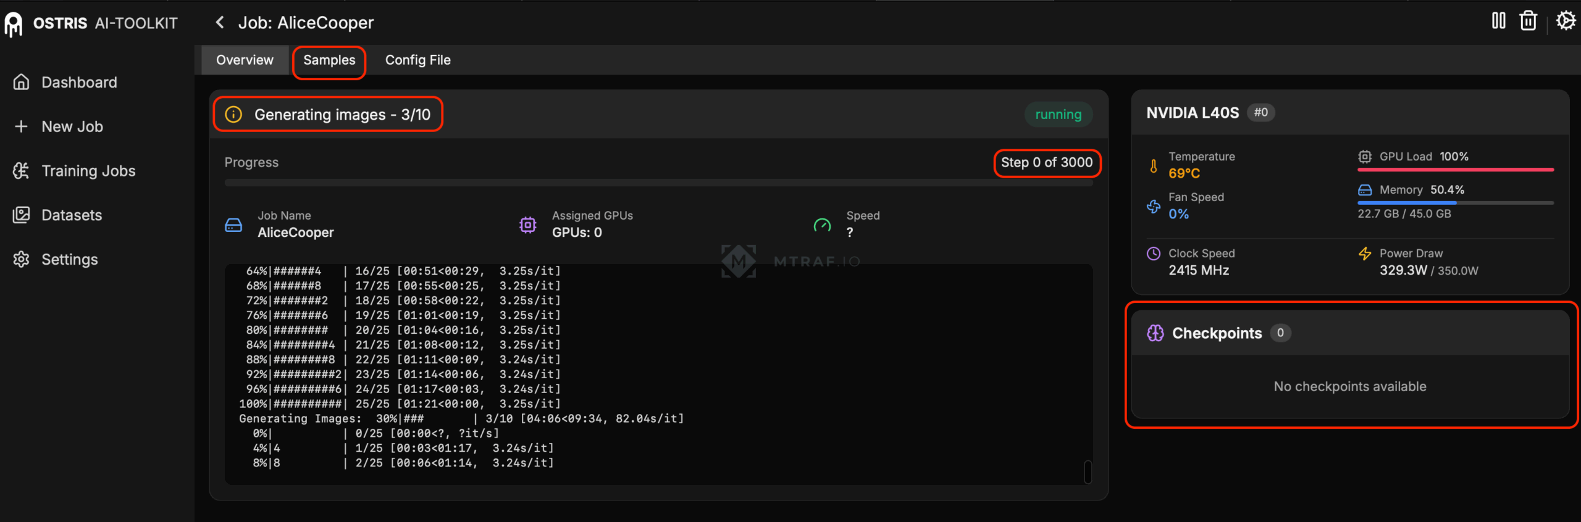Image resolution: width=1581 pixels, height=522 pixels.
Task: Click the Assigned GPUs chip icon
Action: coord(527,225)
